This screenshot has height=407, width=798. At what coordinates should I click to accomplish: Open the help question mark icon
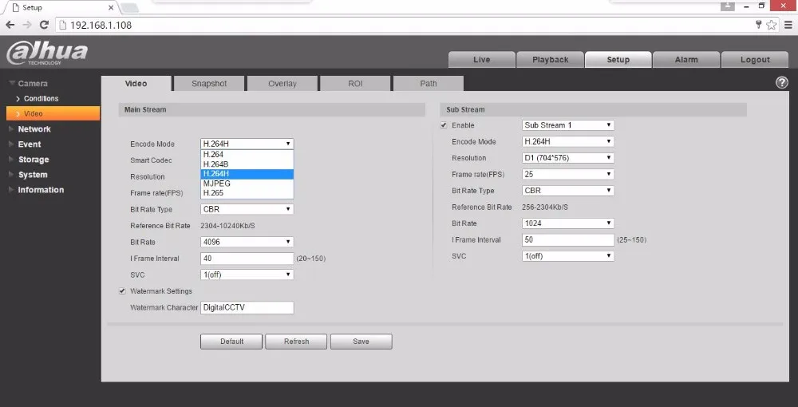tap(782, 82)
